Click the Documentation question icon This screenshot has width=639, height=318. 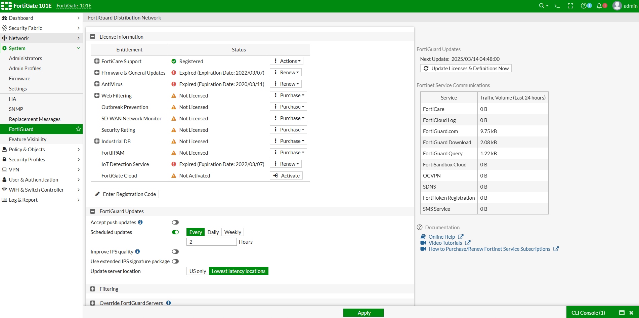pos(420,227)
